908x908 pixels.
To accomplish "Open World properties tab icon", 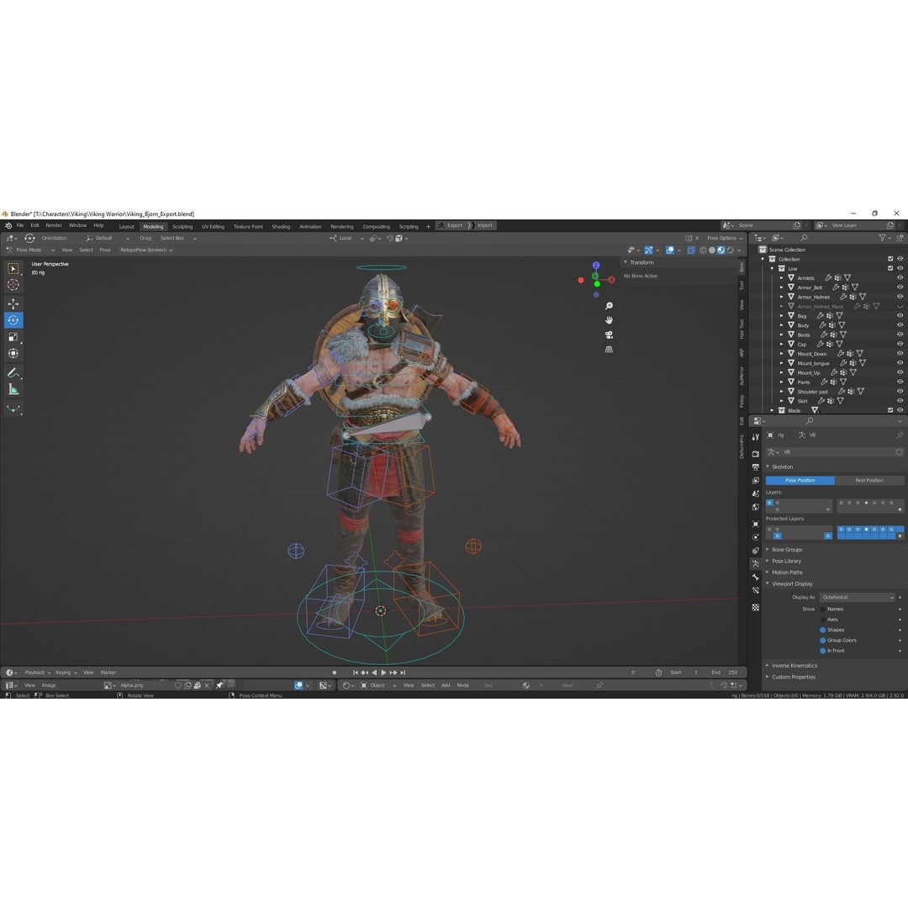I will [x=756, y=507].
